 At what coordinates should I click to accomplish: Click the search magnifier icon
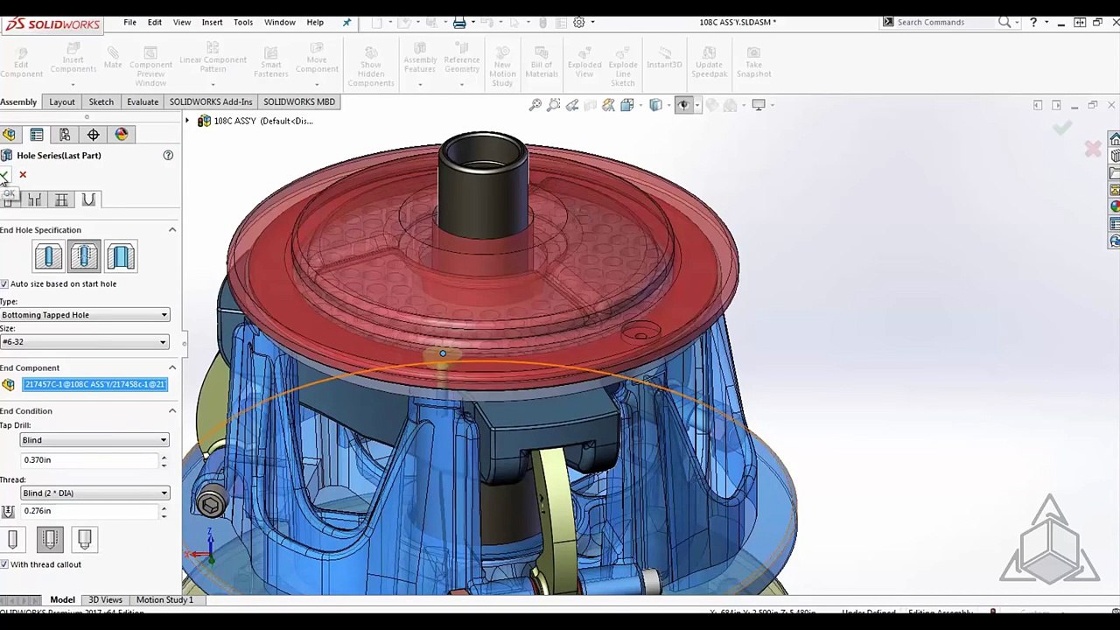(x=1004, y=22)
